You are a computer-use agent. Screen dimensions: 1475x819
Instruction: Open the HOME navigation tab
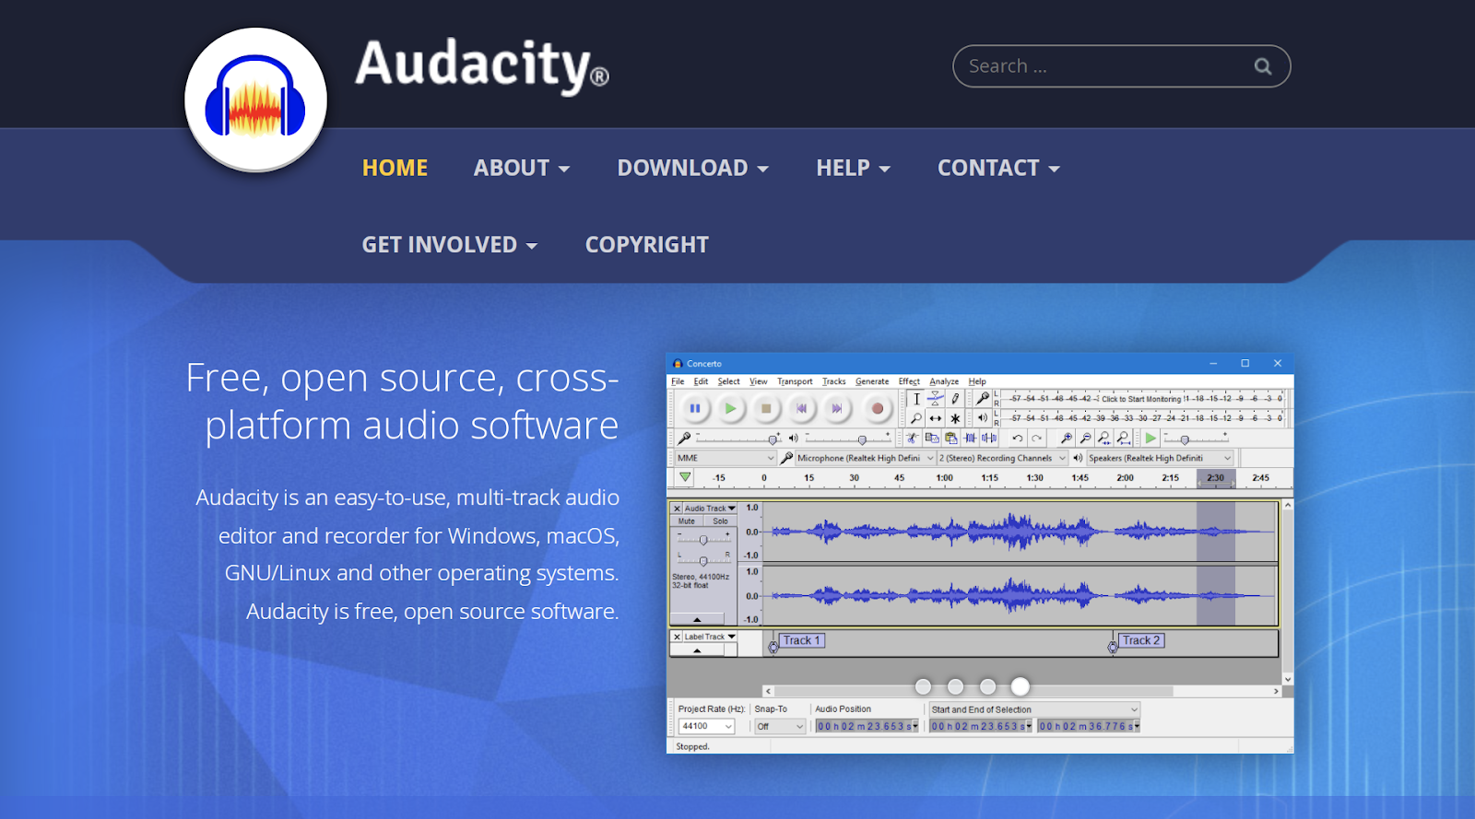click(395, 168)
